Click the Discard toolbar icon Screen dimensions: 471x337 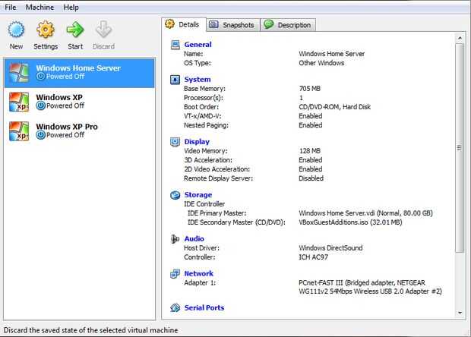coord(103,30)
